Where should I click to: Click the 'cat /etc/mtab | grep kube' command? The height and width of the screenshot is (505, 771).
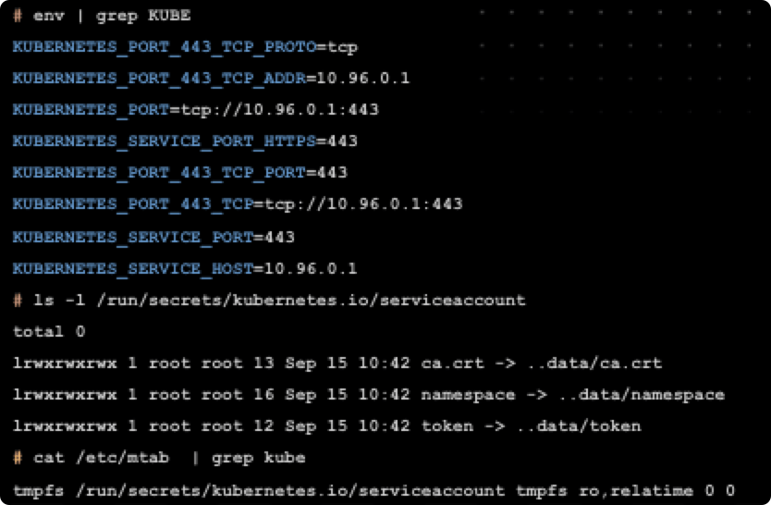click(x=169, y=457)
